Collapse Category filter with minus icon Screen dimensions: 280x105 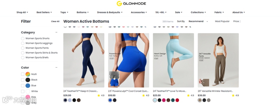[x=57, y=32]
